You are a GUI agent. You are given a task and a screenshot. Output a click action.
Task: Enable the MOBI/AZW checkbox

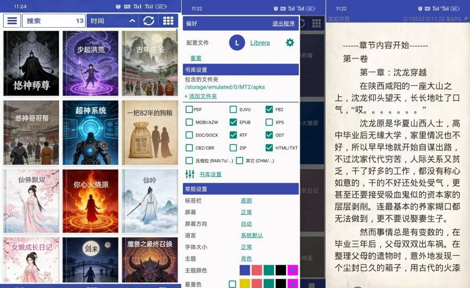coord(189,122)
